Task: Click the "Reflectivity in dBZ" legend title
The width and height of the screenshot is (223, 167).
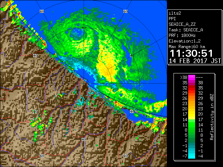Action: 212,117
